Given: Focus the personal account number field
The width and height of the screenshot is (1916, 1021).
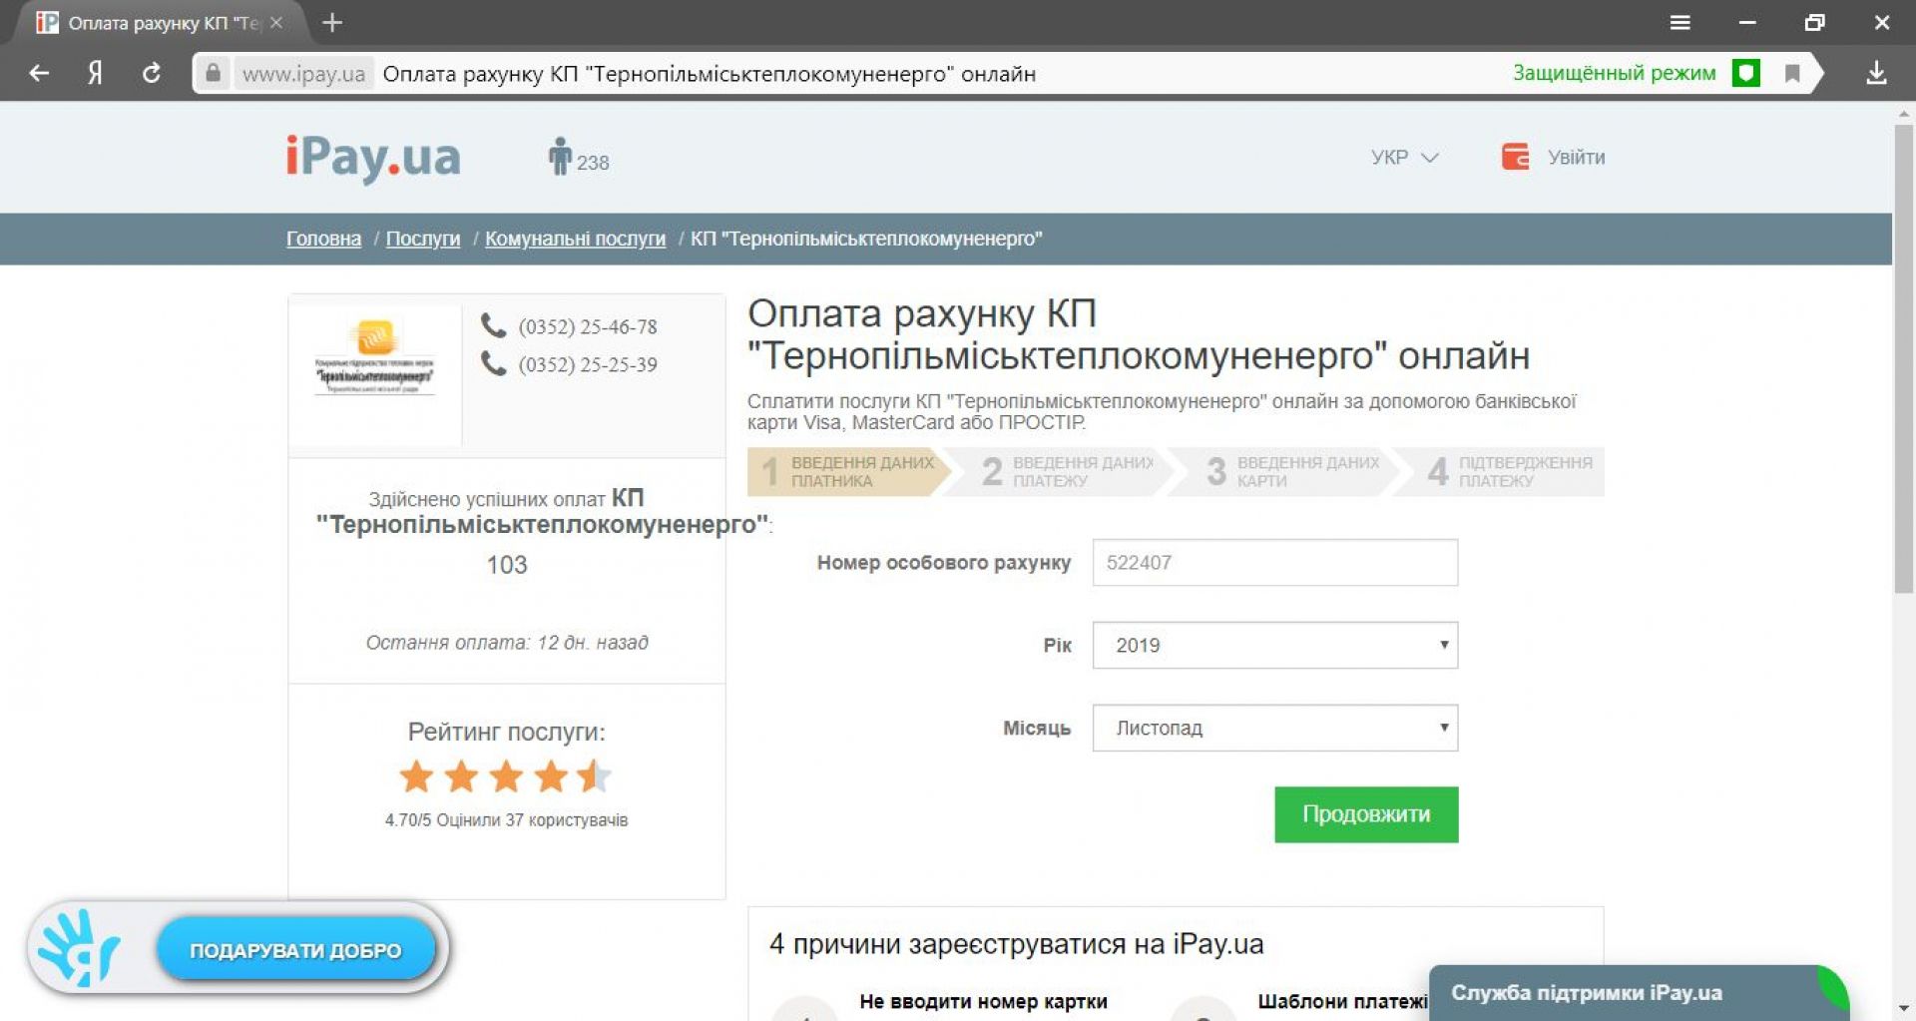Looking at the screenshot, I should (x=1274, y=563).
